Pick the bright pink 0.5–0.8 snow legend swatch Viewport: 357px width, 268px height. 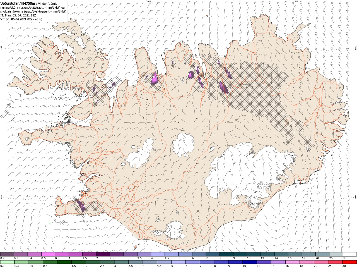click(48, 254)
